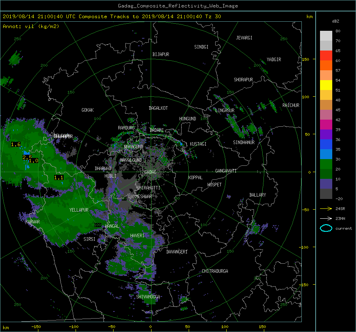The height and width of the screenshot is (332, 356).
Task: Click the BIJAPUR city label
Action: [x=161, y=54]
